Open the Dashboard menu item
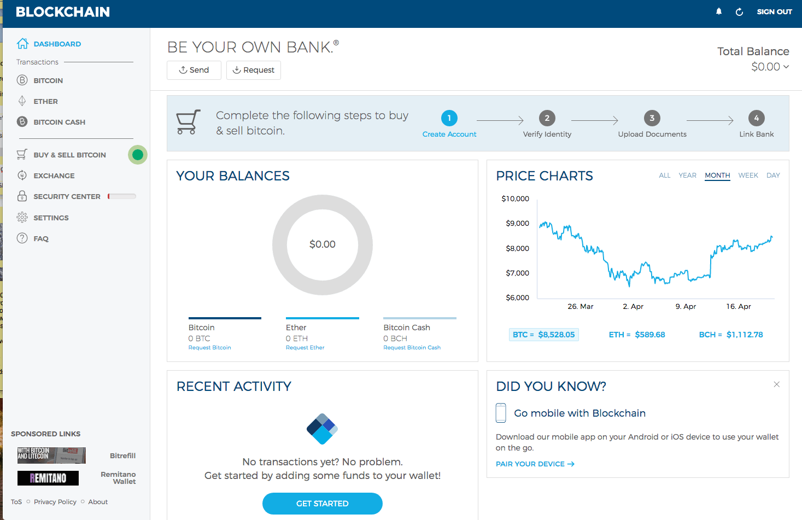This screenshot has width=802, height=520. tap(57, 44)
